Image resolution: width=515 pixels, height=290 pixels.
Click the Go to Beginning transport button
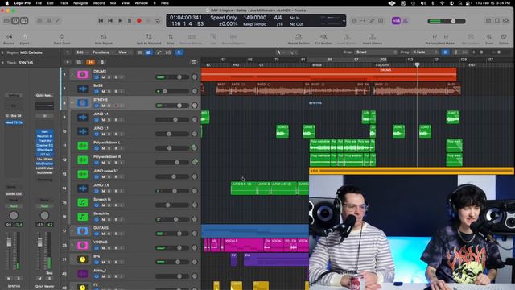[x=101, y=21]
